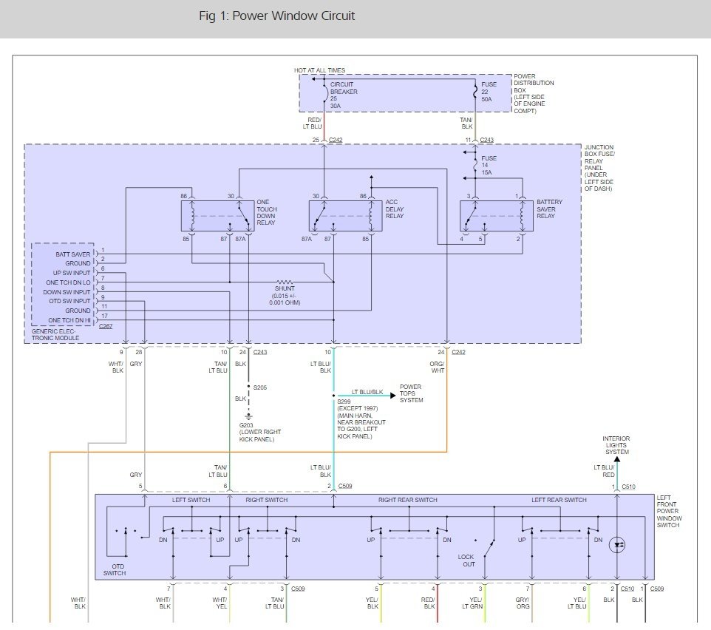711x630 pixels.
Task: Click the 'HOT AT ALL TIMES' label
Action: (x=319, y=70)
